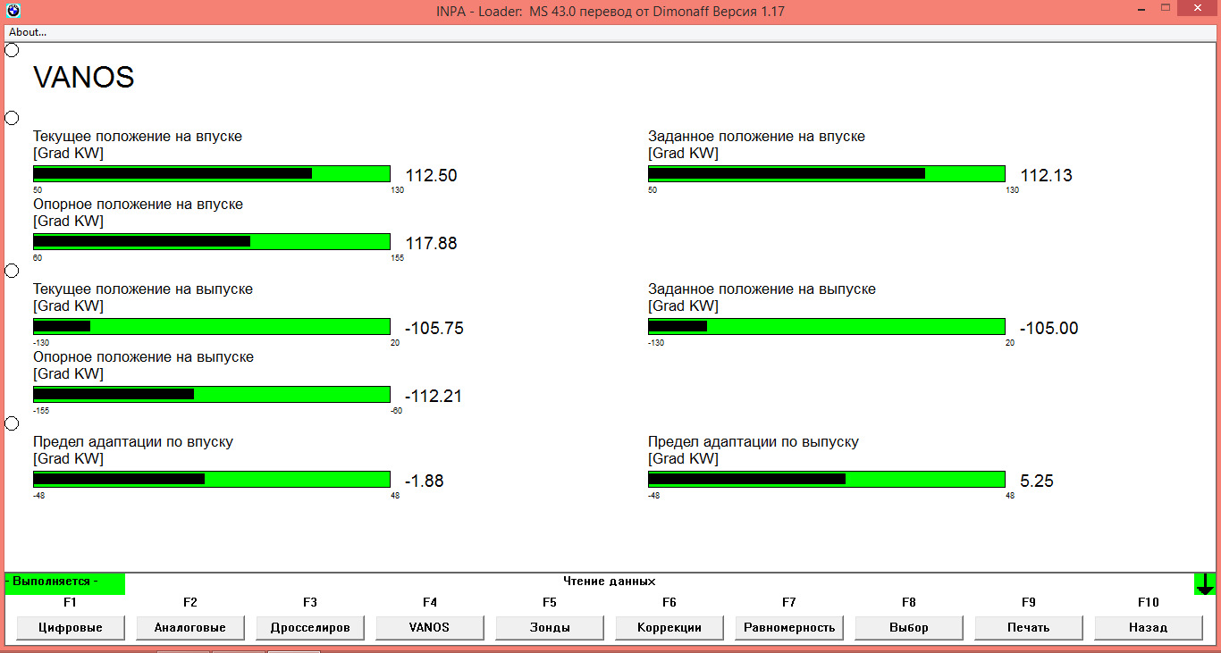Click the black down arrow indicator

click(1205, 584)
